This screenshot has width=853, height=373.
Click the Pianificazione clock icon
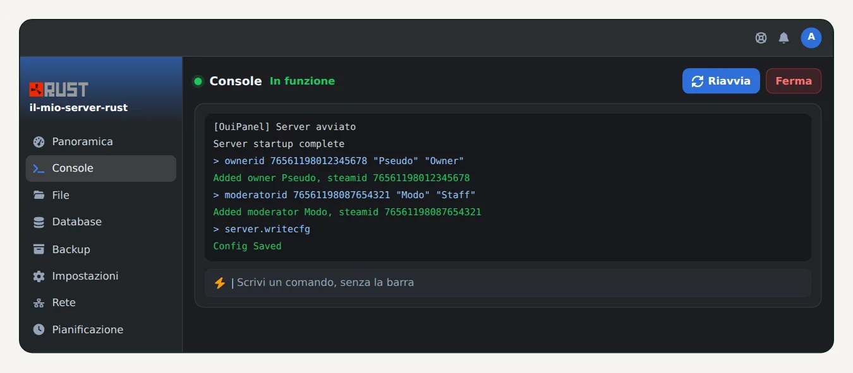pos(39,329)
